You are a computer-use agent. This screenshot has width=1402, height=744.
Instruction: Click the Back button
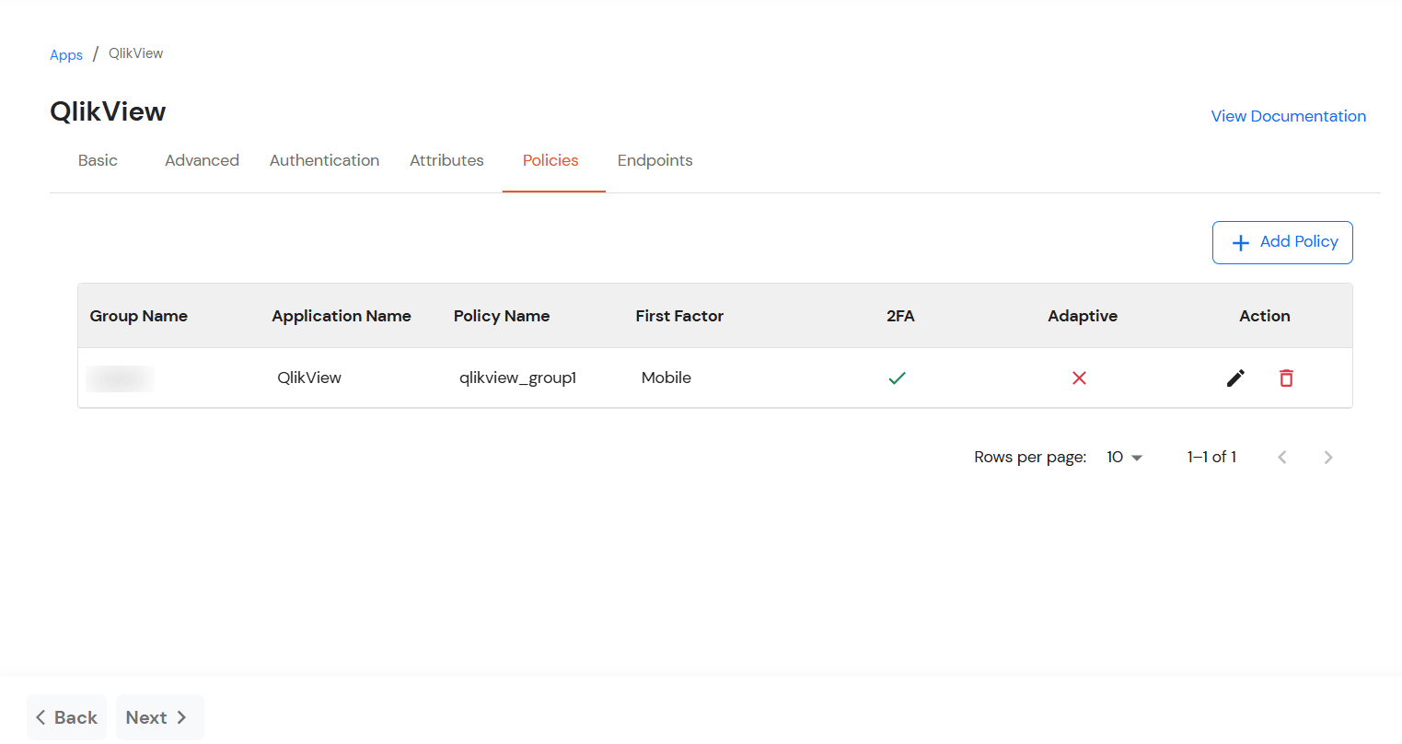coord(66,717)
